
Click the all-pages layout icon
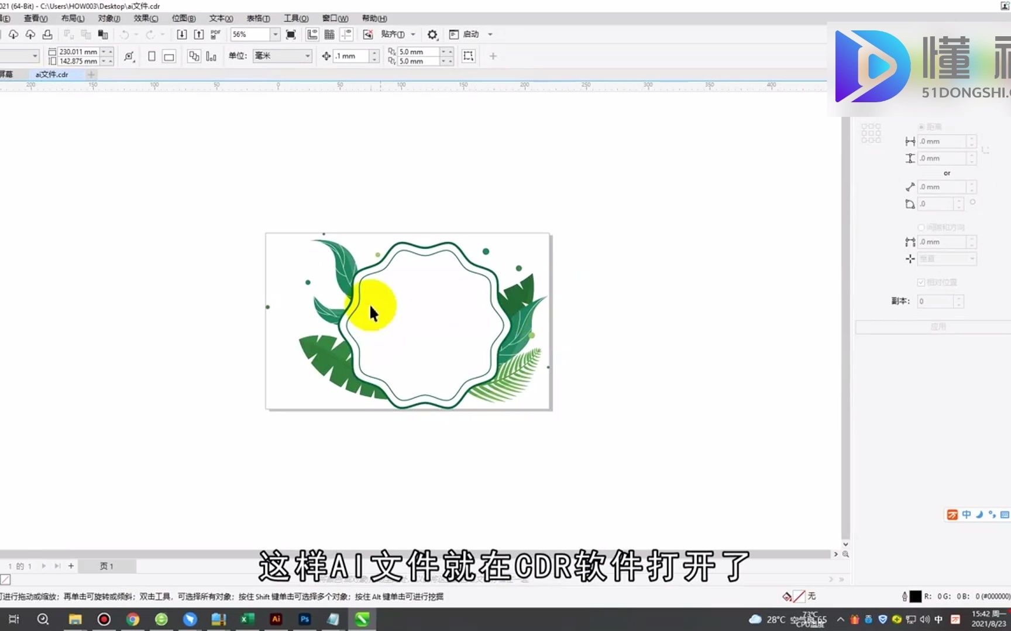pos(194,56)
